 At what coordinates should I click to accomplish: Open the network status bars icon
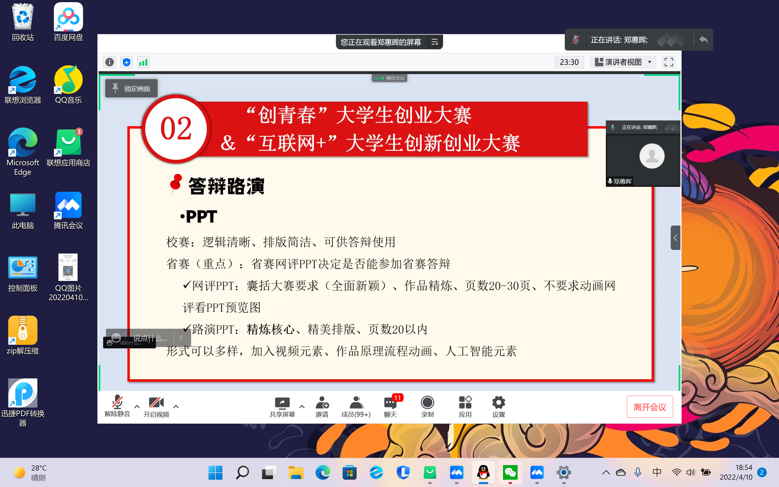point(143,62)
